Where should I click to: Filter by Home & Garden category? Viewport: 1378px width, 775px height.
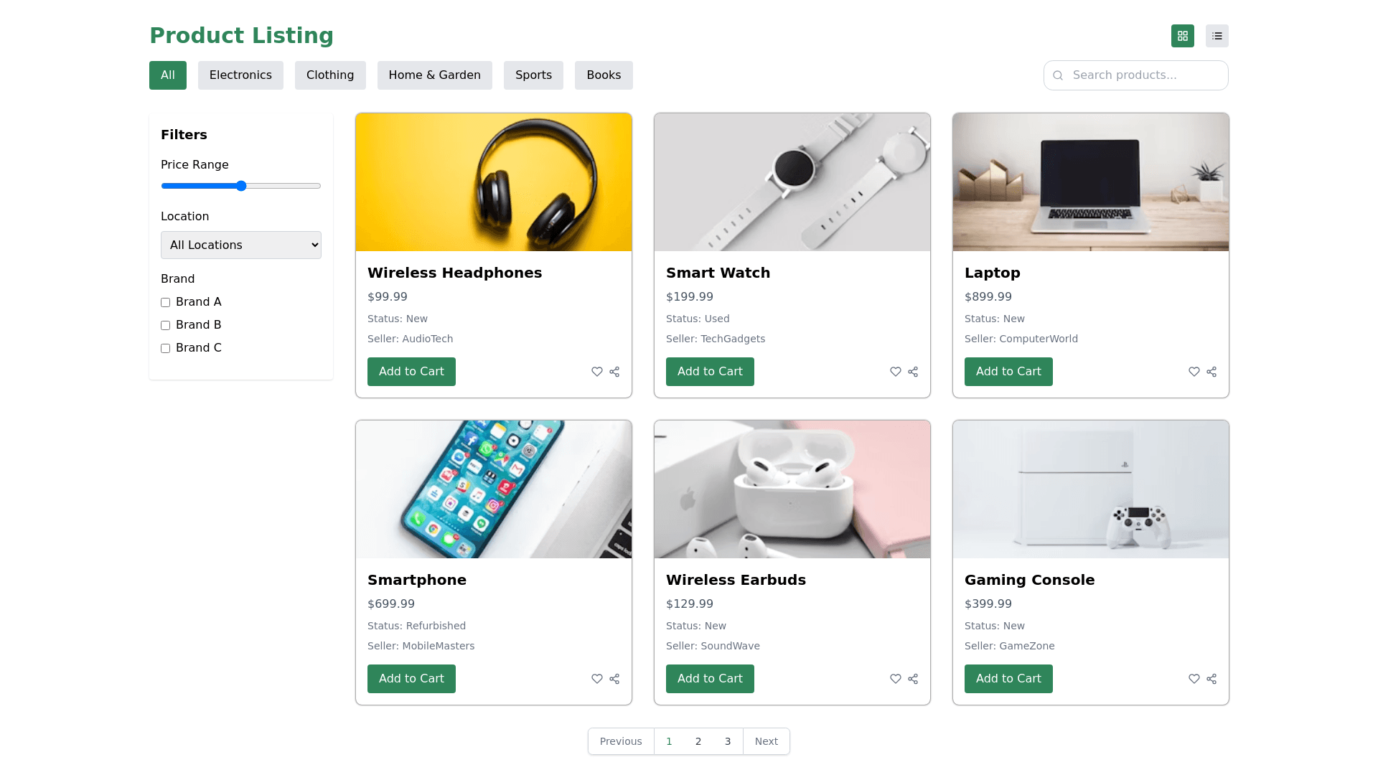435,75
